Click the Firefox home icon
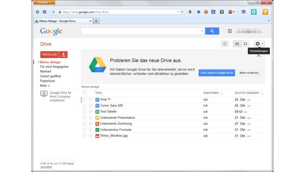This screenshot has height=172, width=305. (x=198, y=12)
